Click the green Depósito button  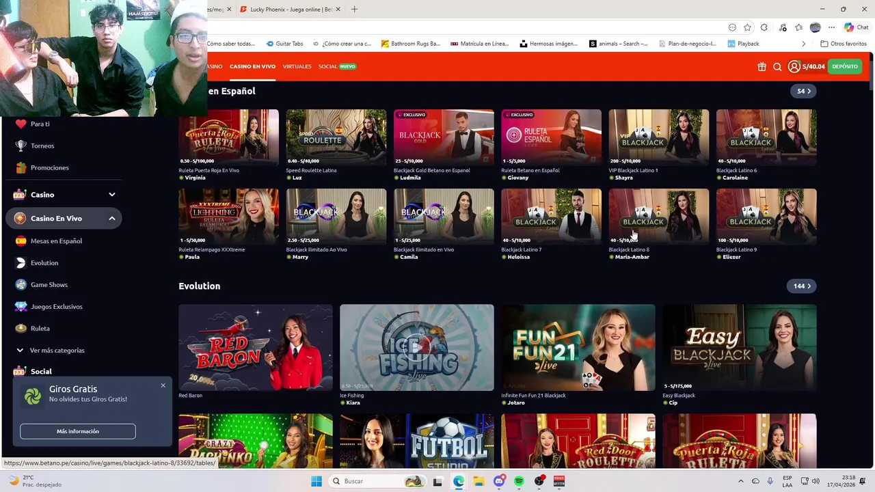(x=845, y=66)
